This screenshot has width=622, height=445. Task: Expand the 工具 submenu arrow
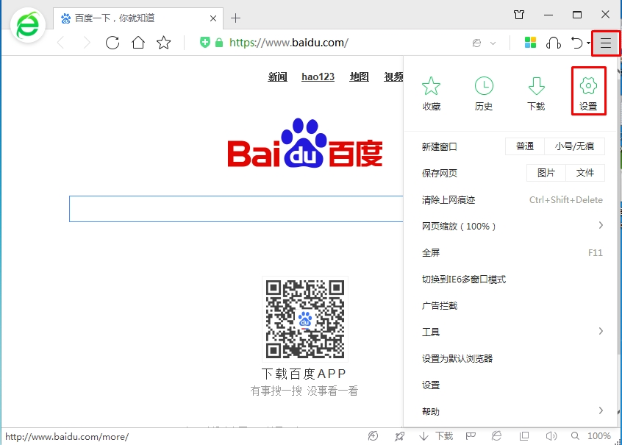coord(601,332)
